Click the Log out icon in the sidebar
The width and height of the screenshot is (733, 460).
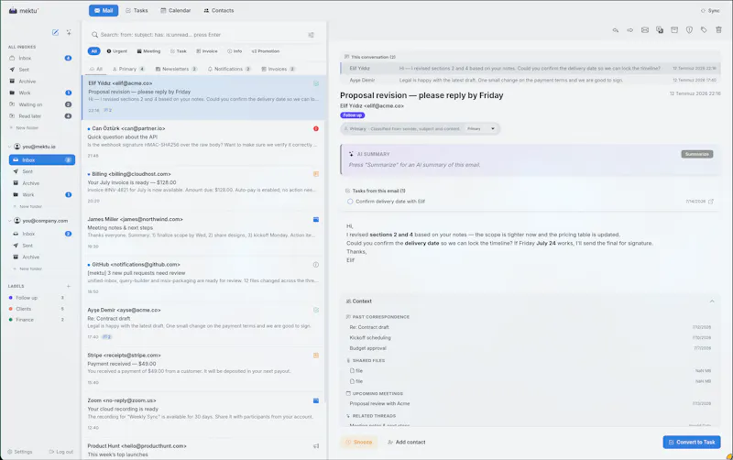pos(52,452)
